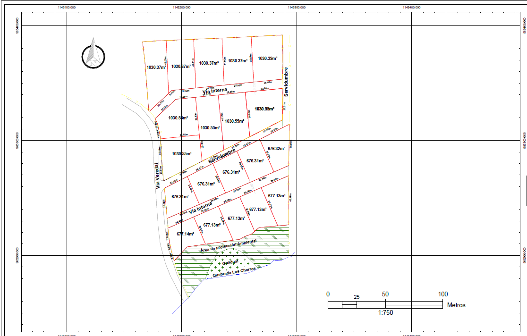
Task: Select the 677.14m² lot label
Action: 185,234
